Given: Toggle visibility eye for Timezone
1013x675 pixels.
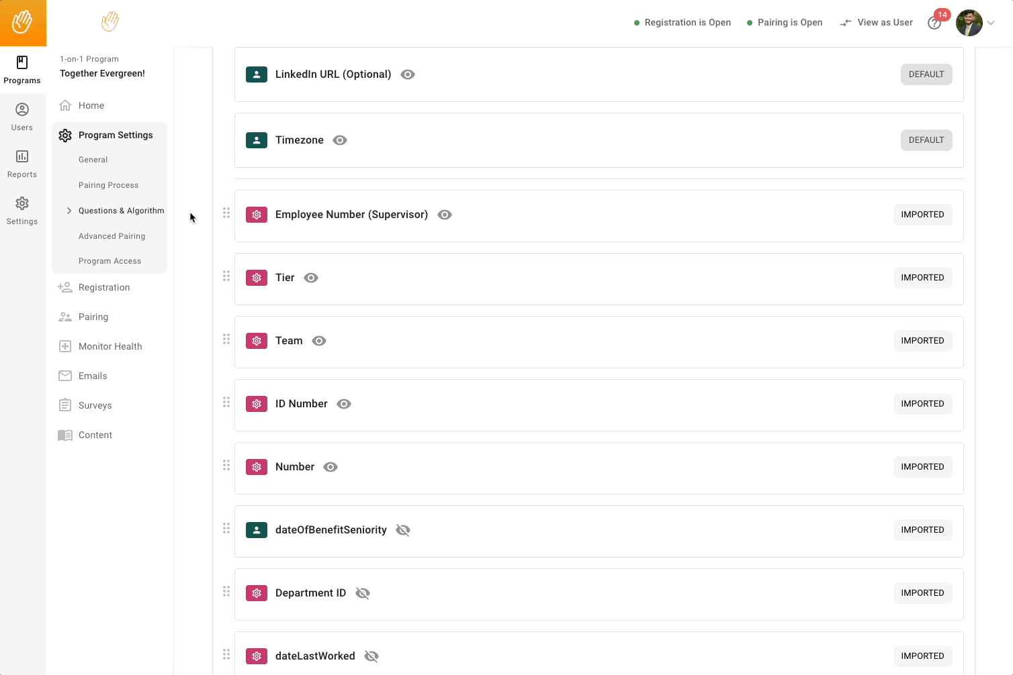Looking at the screenshot, I should coord(340,140).
